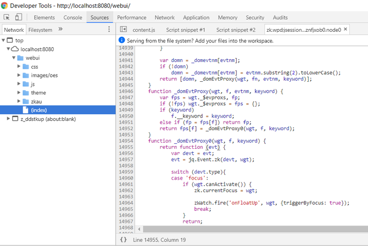The image size is (368, 246).
Task: Pretty print code with braces icon
Action: [x=124, y=239]
